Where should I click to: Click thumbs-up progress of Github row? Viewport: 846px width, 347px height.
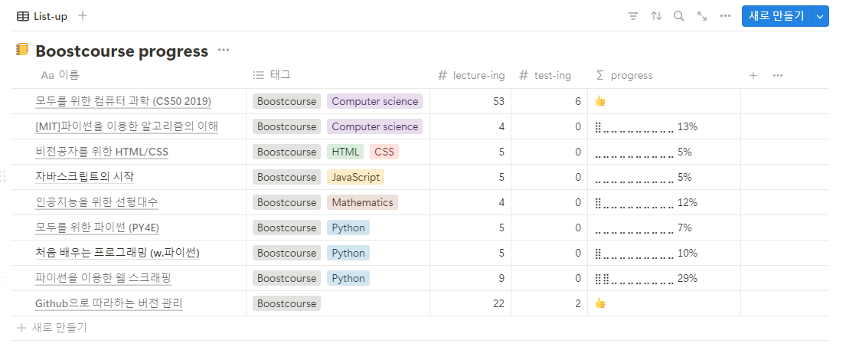coord(600,303)
